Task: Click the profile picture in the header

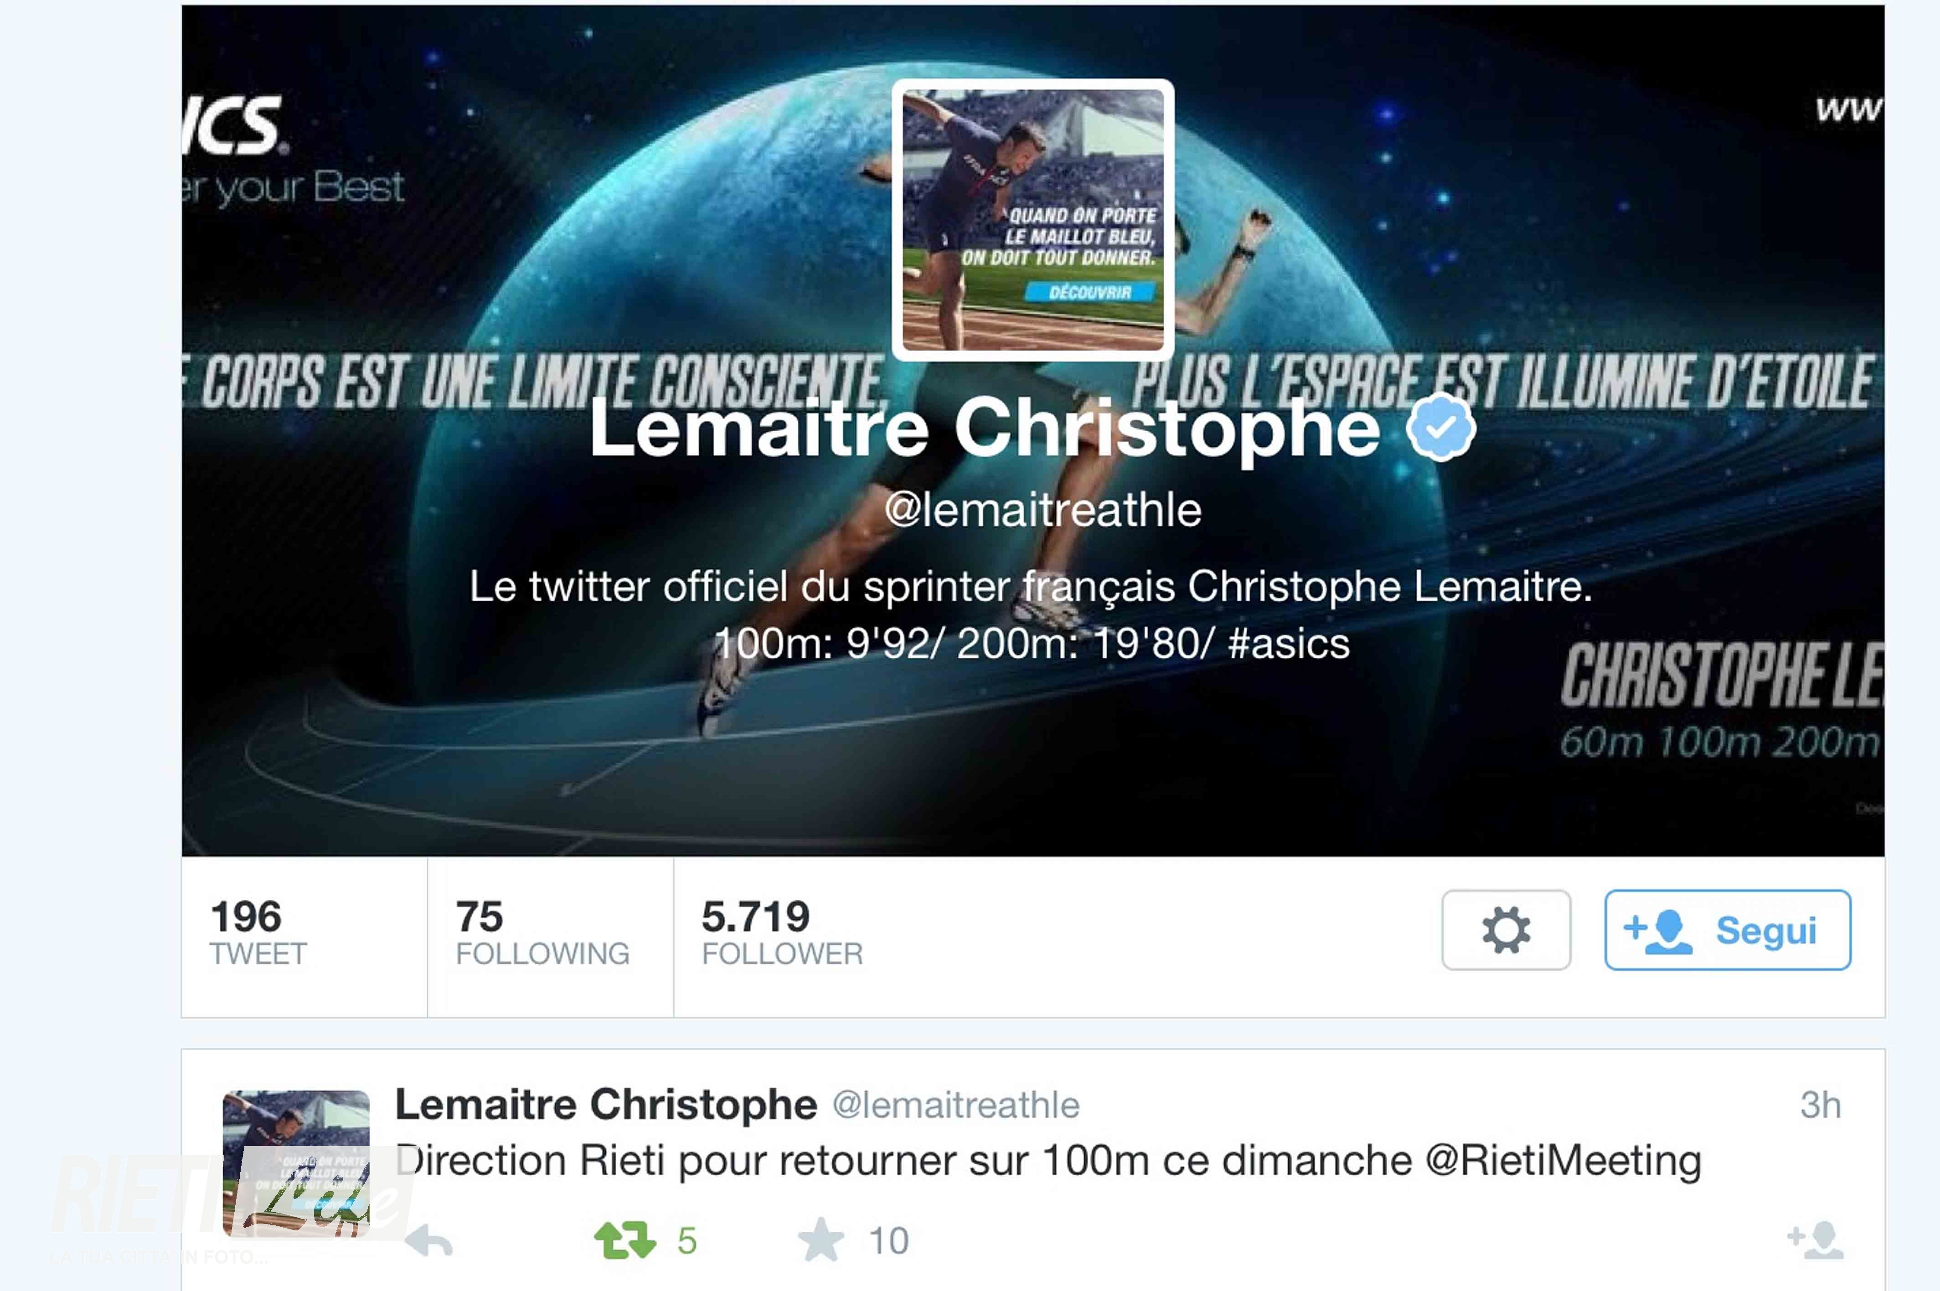Action: click(x=1033, y=220)
